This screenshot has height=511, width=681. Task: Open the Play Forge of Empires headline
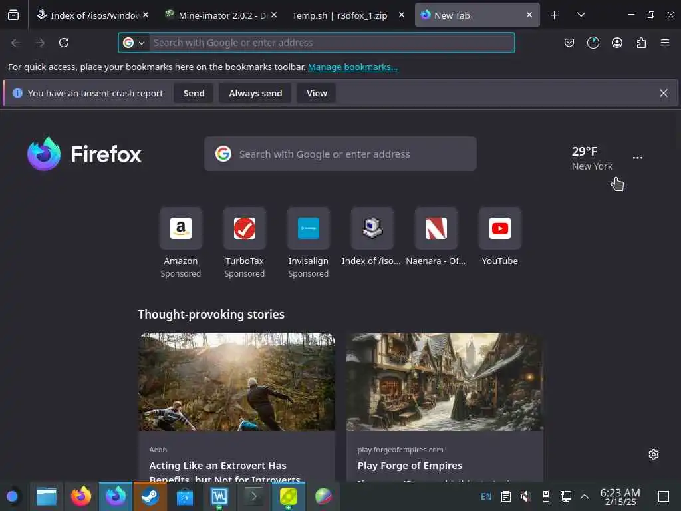pos(410,465)
